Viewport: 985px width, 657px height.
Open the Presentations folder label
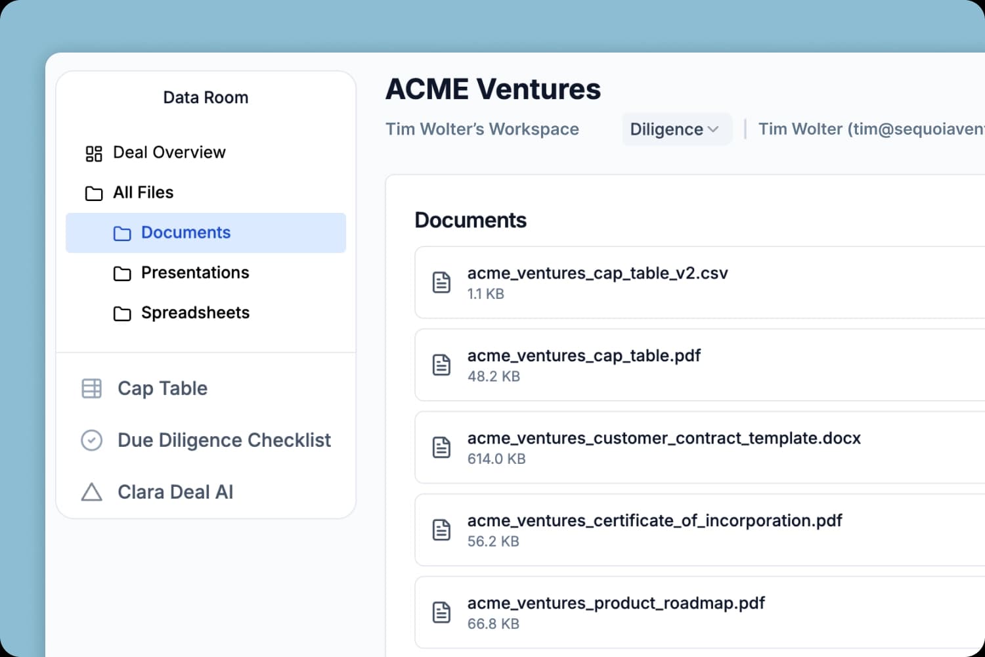pyautogui.click(x=195, y=273)
